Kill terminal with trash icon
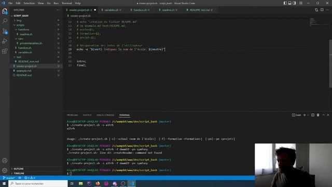This screenshot has height=187, width=332. tap(318, 115)
